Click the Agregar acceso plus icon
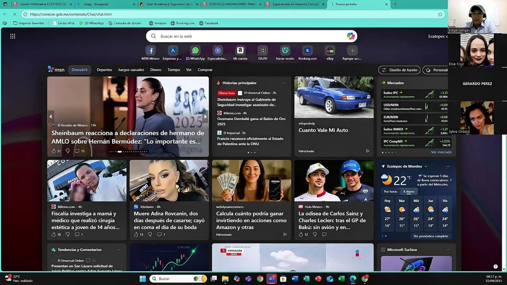The image size is (507, 285). [x=352, y=51]
